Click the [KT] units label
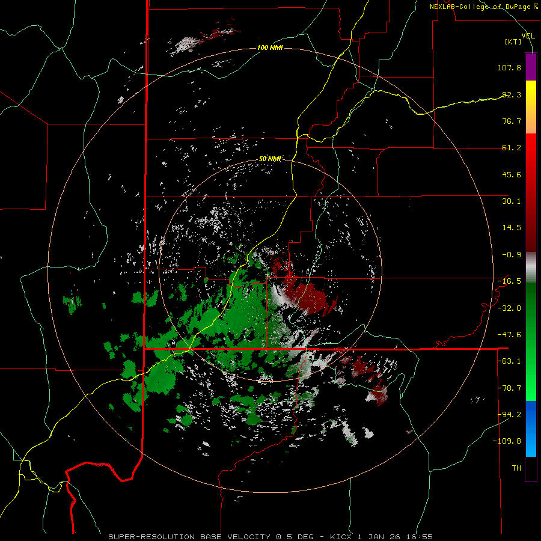Image resolution: width=541 pixels, height=541 pixels. (x=513, y=41)
